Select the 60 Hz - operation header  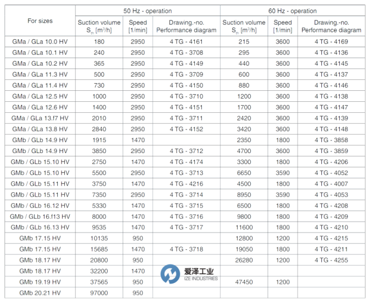tap(292, 11)
